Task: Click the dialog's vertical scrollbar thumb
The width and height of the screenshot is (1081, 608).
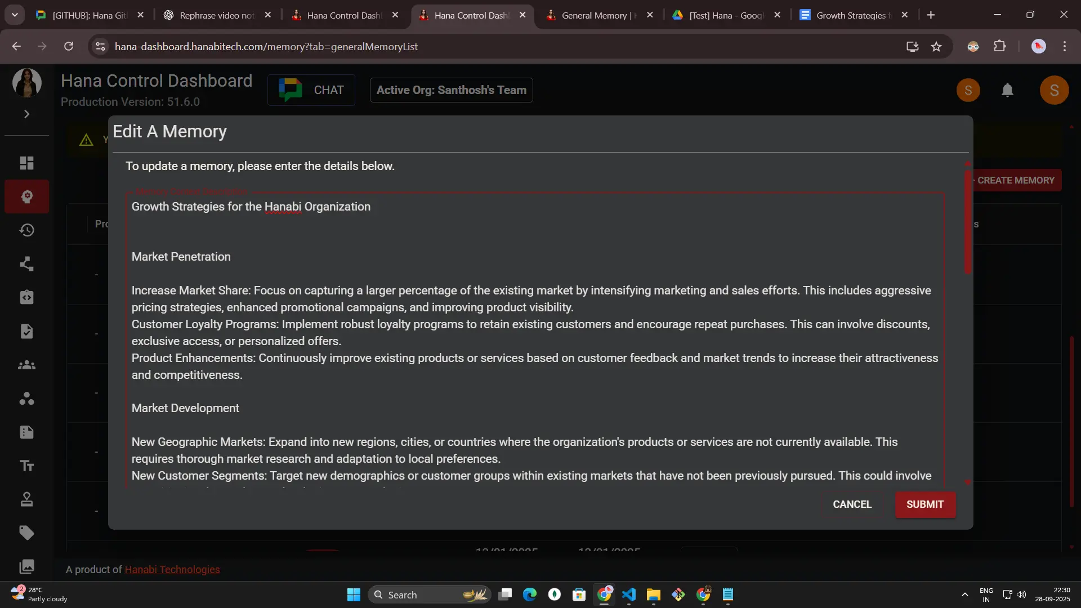Action: 967,222
